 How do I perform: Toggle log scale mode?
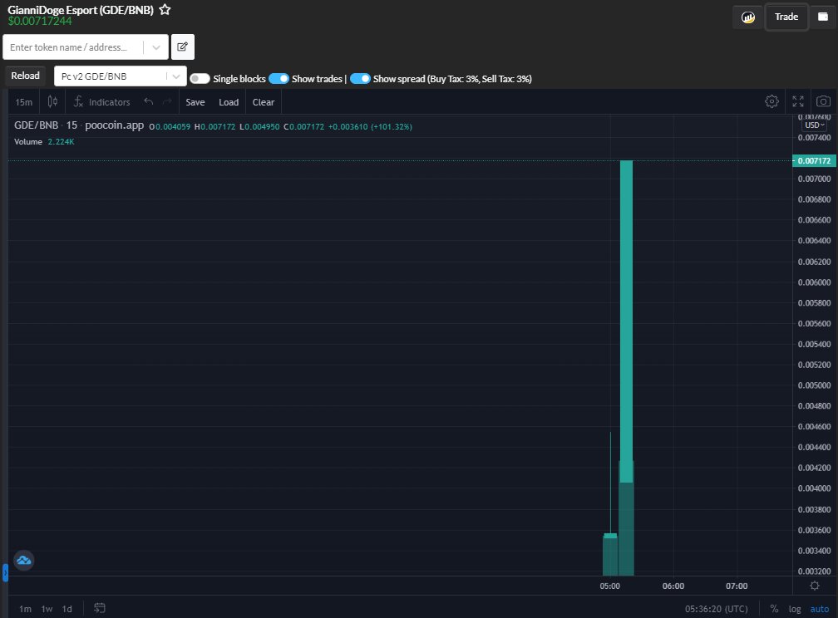click(795, 608)
